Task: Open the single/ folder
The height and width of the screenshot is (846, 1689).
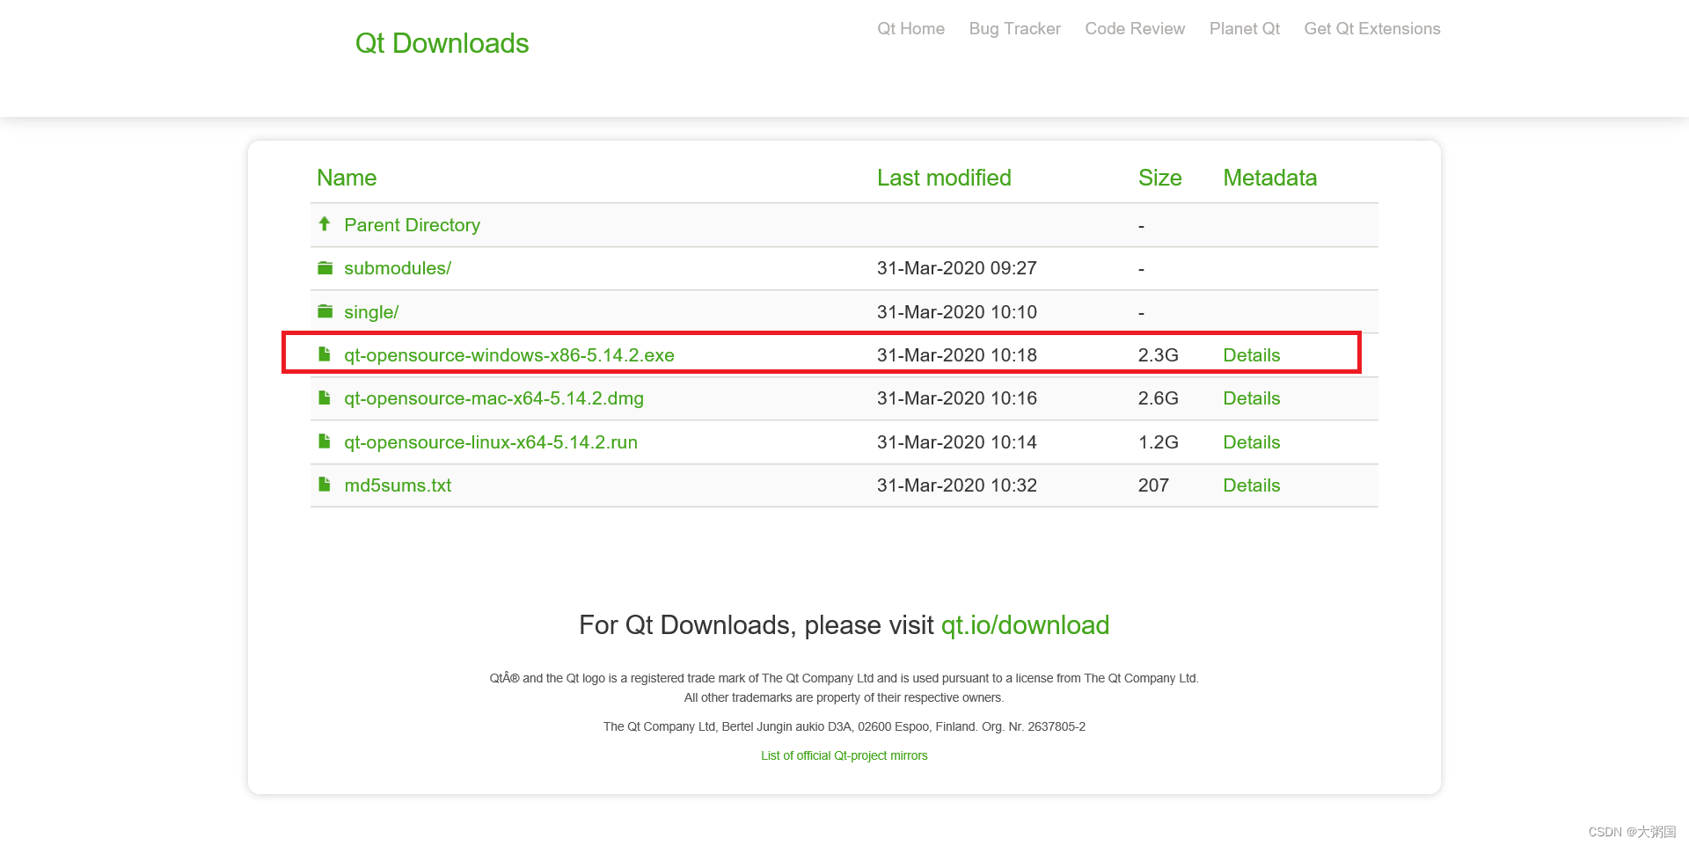Action: tap(371, 312)
